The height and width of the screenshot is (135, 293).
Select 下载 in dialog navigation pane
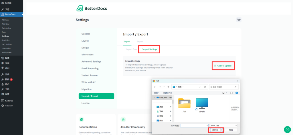161,111
